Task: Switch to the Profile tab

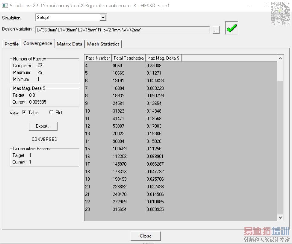Action: tap(12, 44)
